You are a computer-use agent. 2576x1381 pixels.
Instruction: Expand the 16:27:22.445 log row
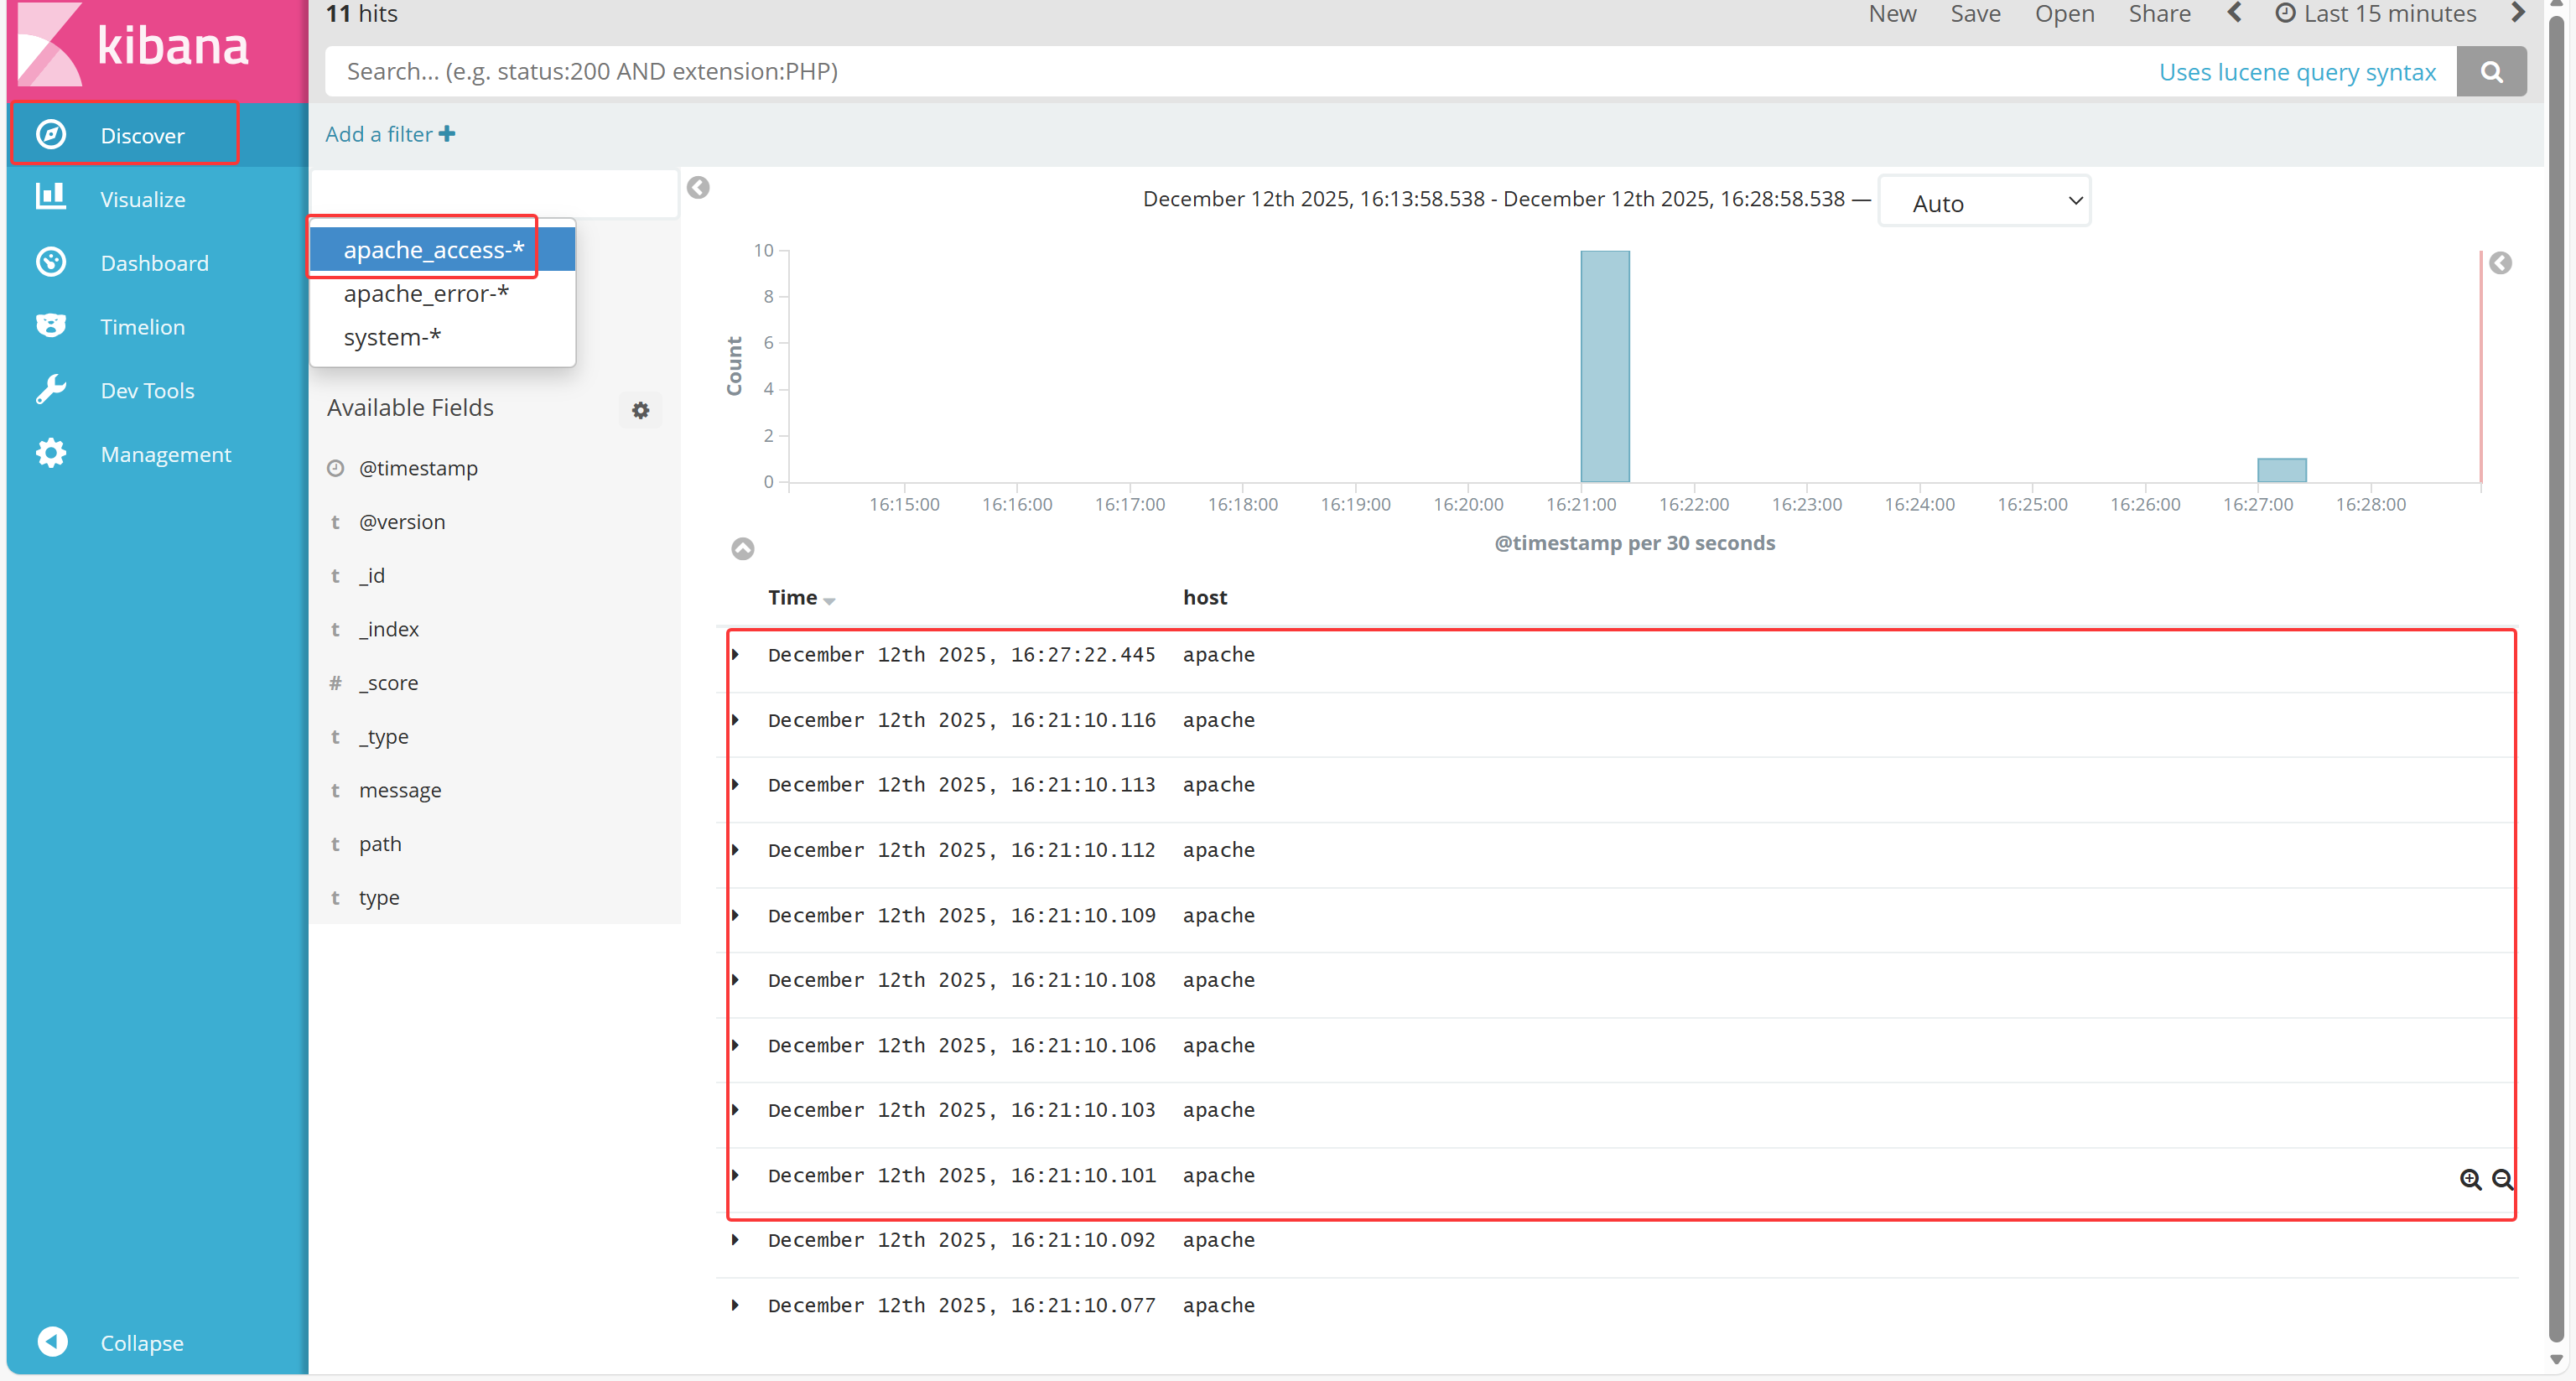click(735, 654)
